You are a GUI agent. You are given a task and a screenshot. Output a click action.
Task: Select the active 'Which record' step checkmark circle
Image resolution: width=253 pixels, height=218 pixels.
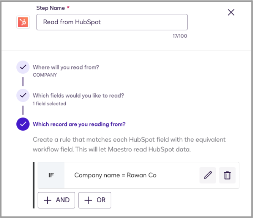point(23,124)
